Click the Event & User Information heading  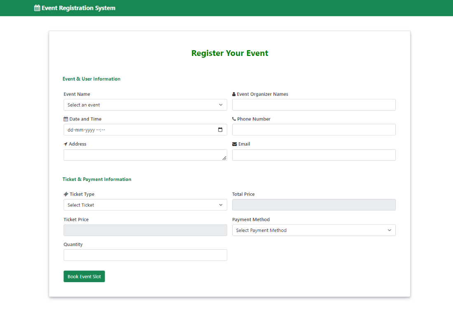pyautogui.click(x=91, y=79)
